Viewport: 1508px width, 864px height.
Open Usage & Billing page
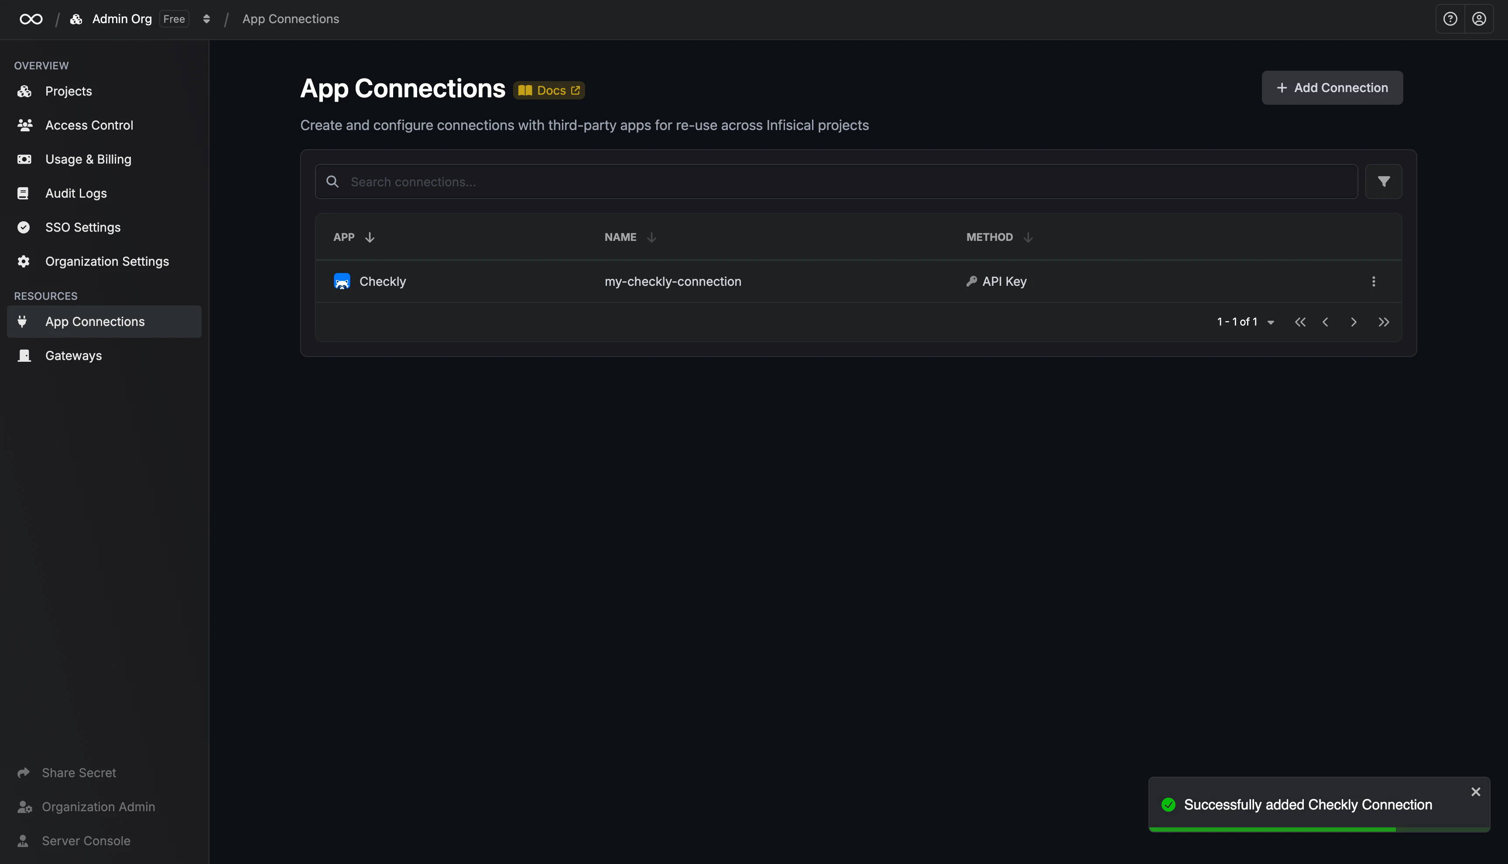click(104, 159)
